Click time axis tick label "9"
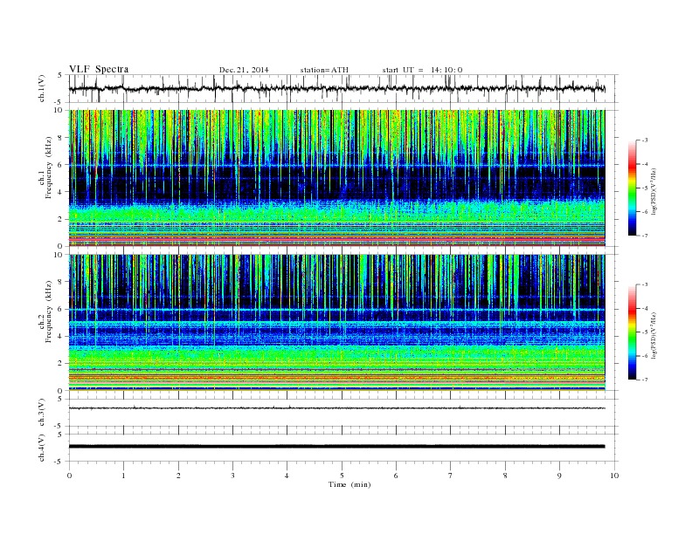 [559, 476]
